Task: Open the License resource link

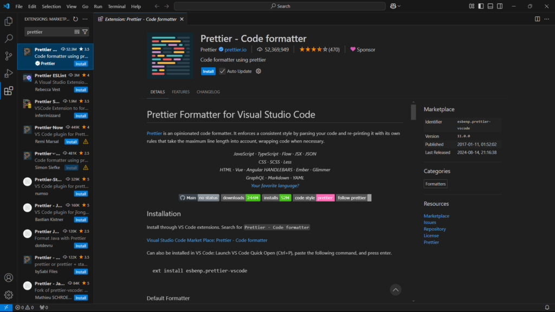Action: click(x=431, y=236)
